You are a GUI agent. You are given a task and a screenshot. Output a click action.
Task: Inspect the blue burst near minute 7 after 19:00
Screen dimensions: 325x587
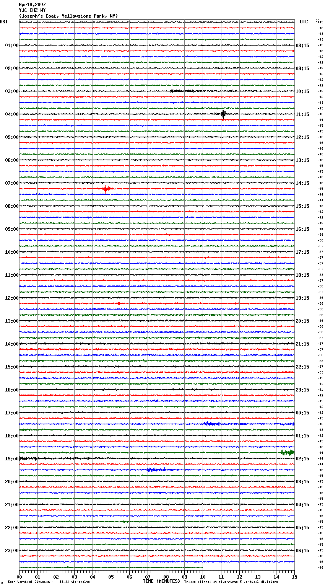[x=156, y=470]
